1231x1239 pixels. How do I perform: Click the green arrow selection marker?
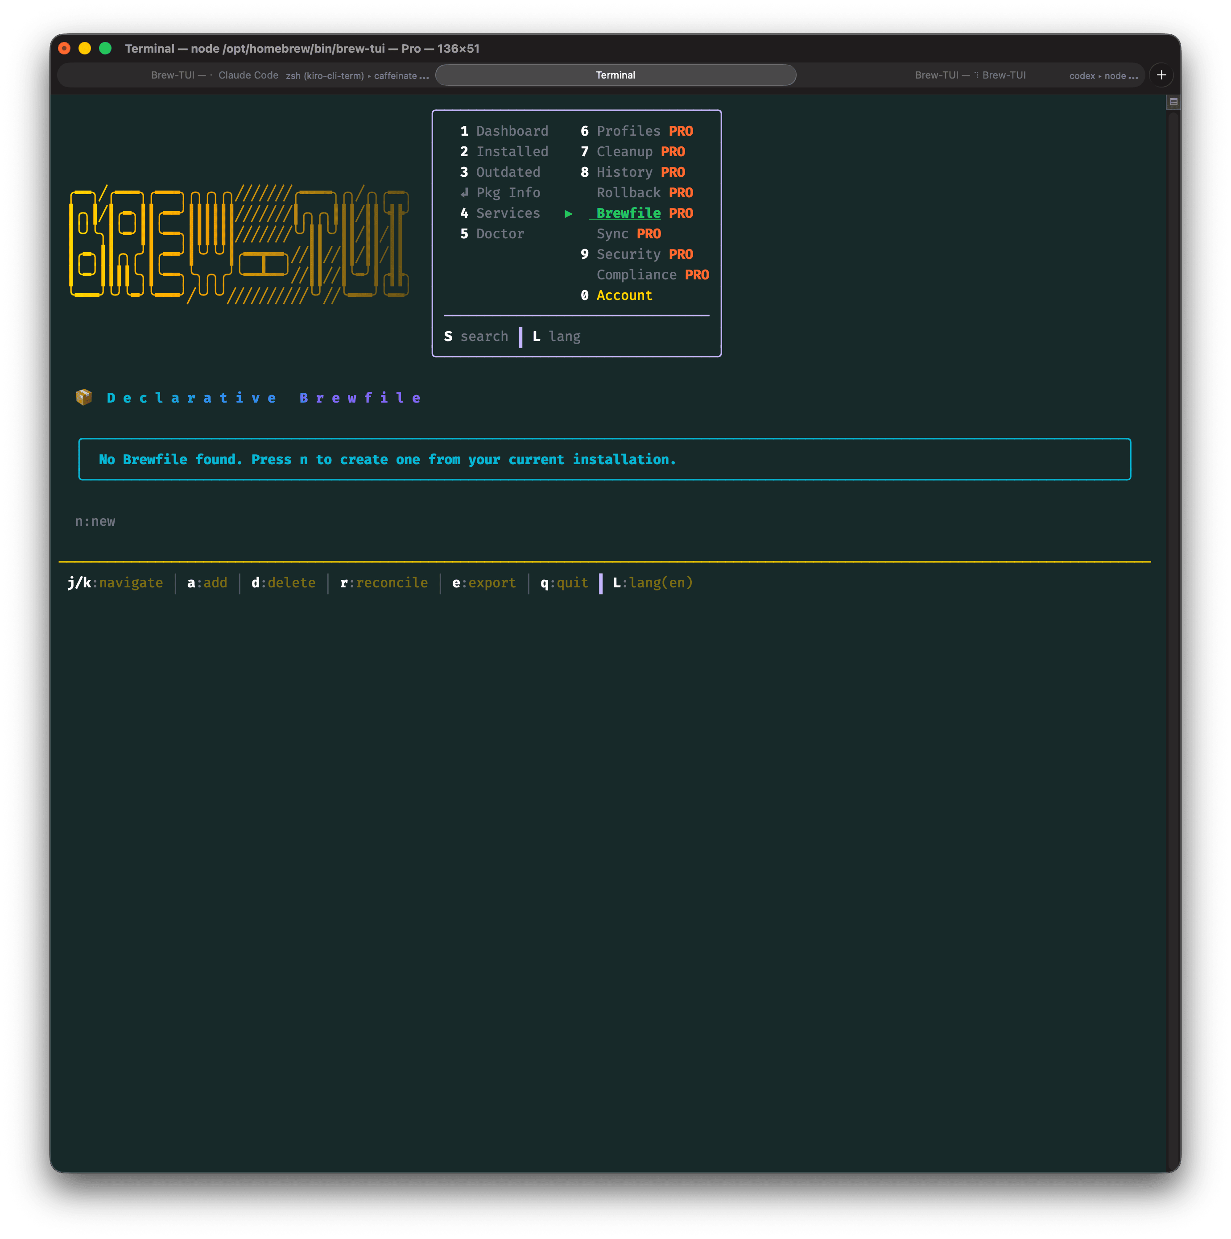(x=568, y=213)
